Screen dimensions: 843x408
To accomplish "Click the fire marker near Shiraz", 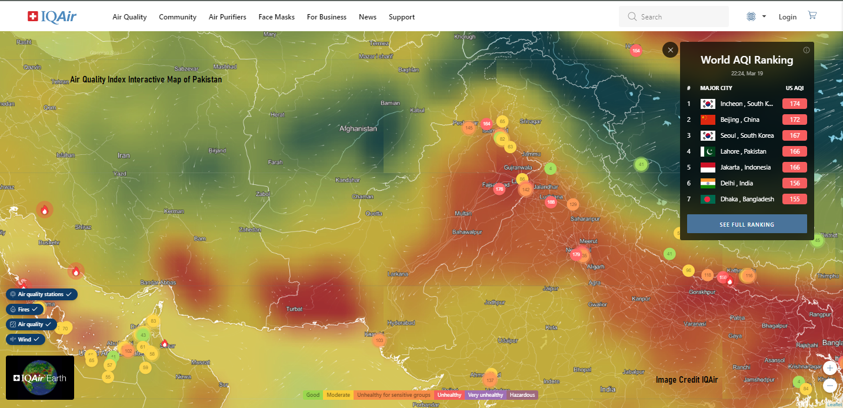I will 44,210.
